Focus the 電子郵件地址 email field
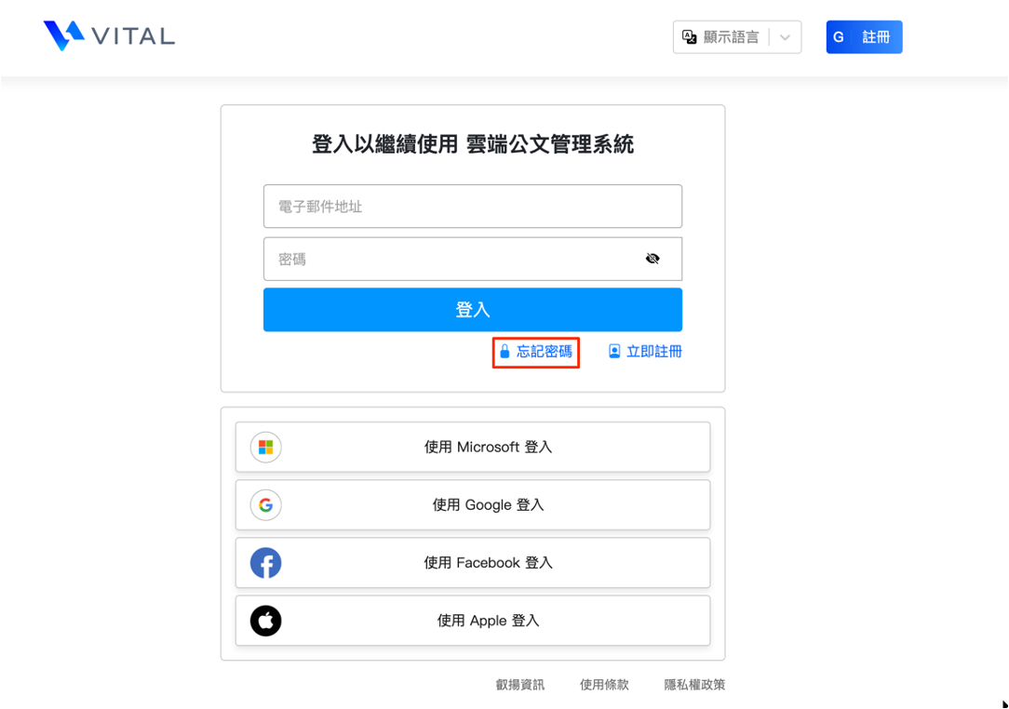The height and width of the screenshot is (709, 1009). coord(472,207)
